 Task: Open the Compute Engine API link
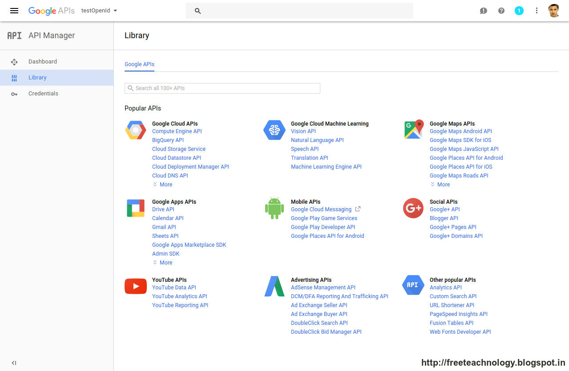177,131
